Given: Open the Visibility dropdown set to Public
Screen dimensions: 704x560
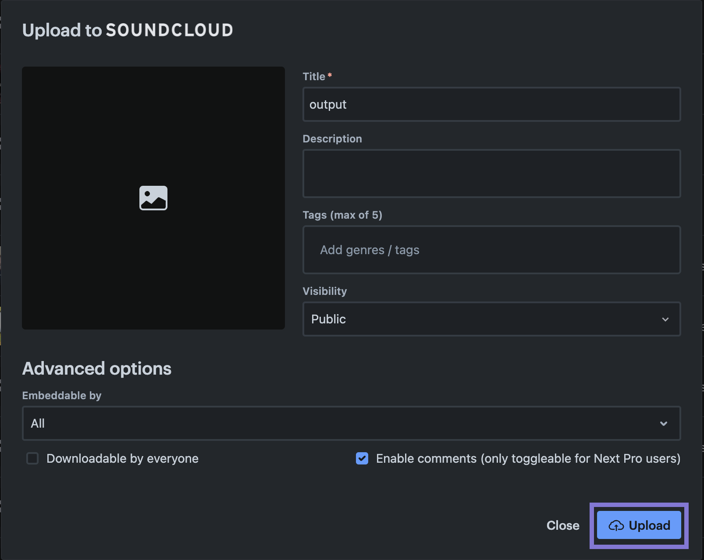Looking at the screenshot, I should click(491, 319).
